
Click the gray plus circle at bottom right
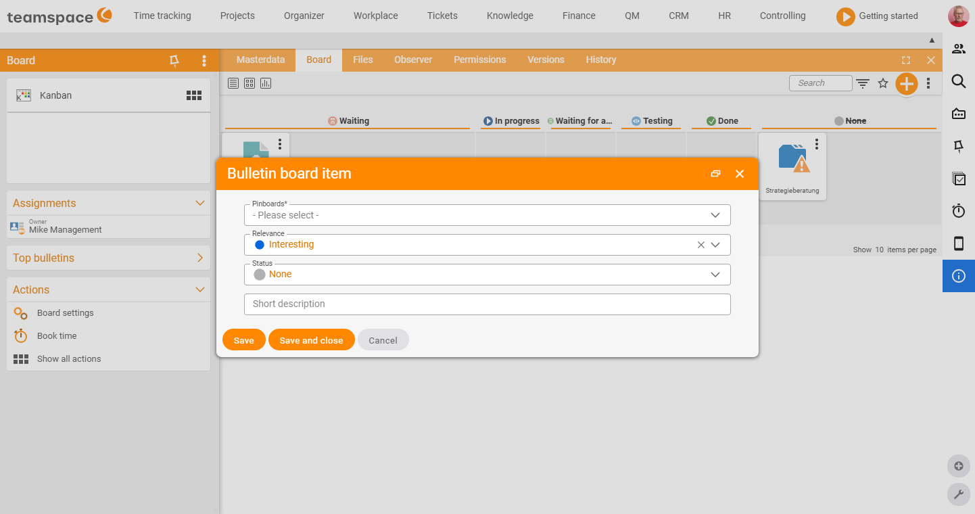pos(959,466)
